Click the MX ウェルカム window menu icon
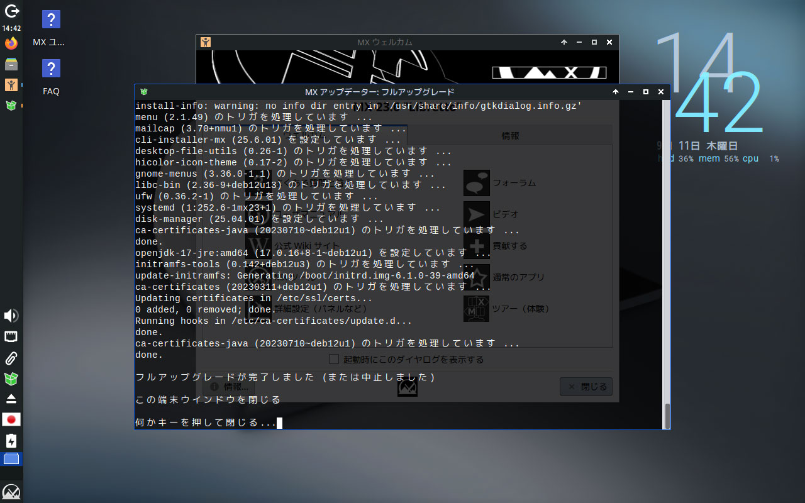 [x=206, y=42]
